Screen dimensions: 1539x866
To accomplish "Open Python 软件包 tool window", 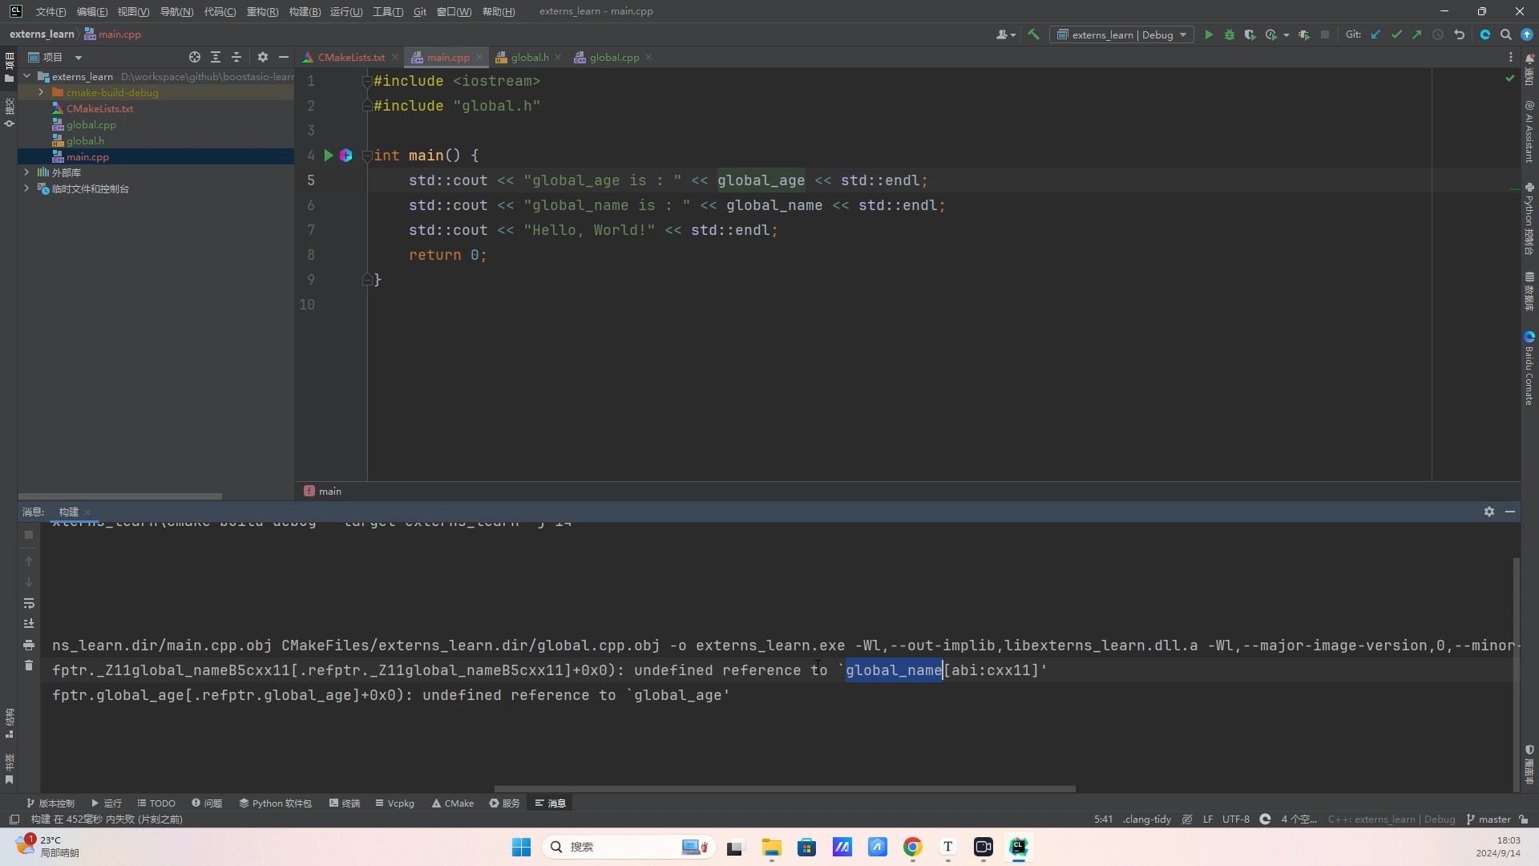I will coord(275,803).
